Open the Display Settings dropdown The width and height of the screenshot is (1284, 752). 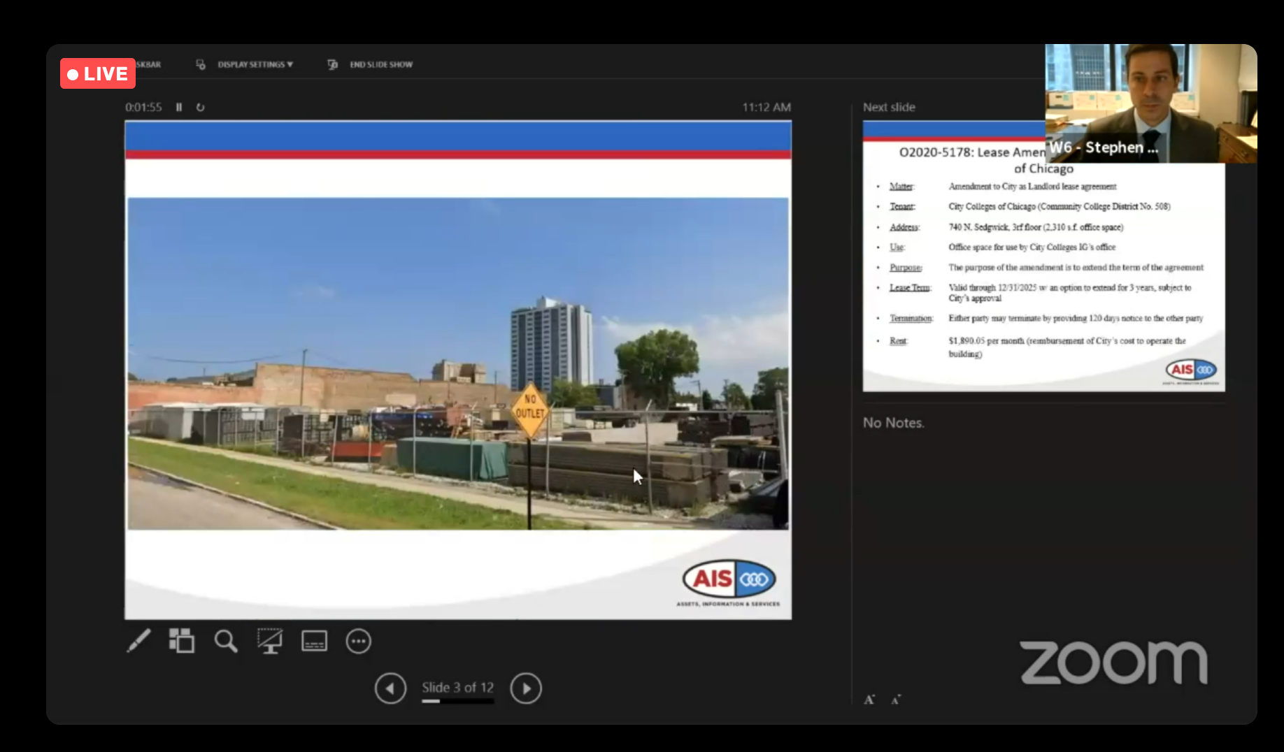tap(255, 64)
